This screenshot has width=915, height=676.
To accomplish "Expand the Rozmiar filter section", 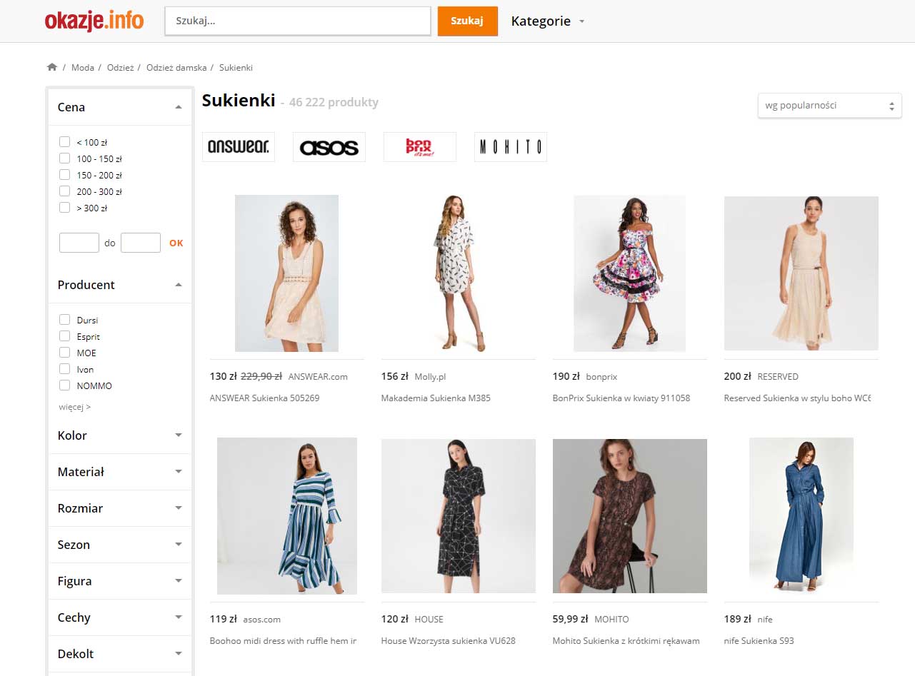I will coord(179,508).
